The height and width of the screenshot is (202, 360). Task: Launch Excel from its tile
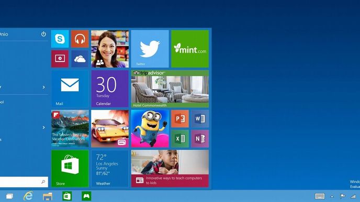tap(180, 138)
